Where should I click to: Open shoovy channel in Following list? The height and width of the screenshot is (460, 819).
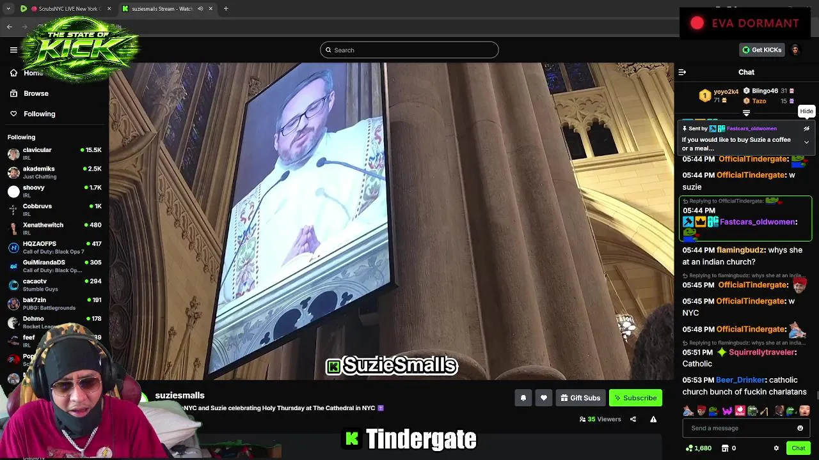point(54,191)
